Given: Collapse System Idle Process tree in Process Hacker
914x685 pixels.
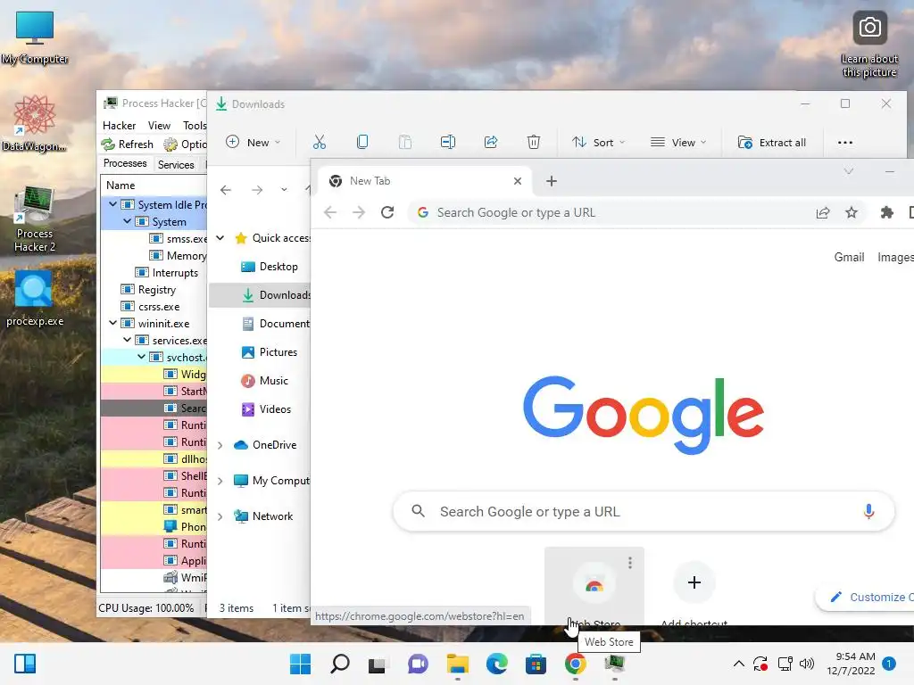Looking at the screenshot, I should (x=112, y=204).
